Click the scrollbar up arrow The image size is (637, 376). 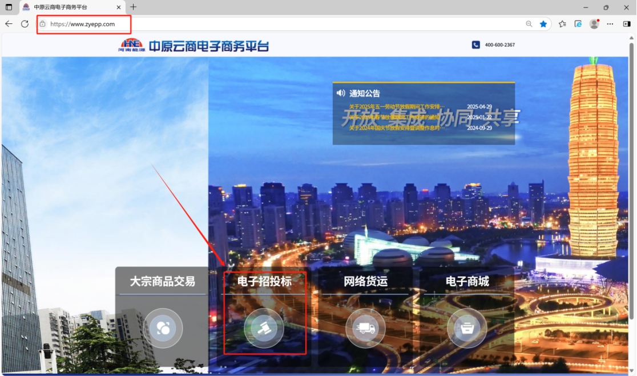(631, 38)
